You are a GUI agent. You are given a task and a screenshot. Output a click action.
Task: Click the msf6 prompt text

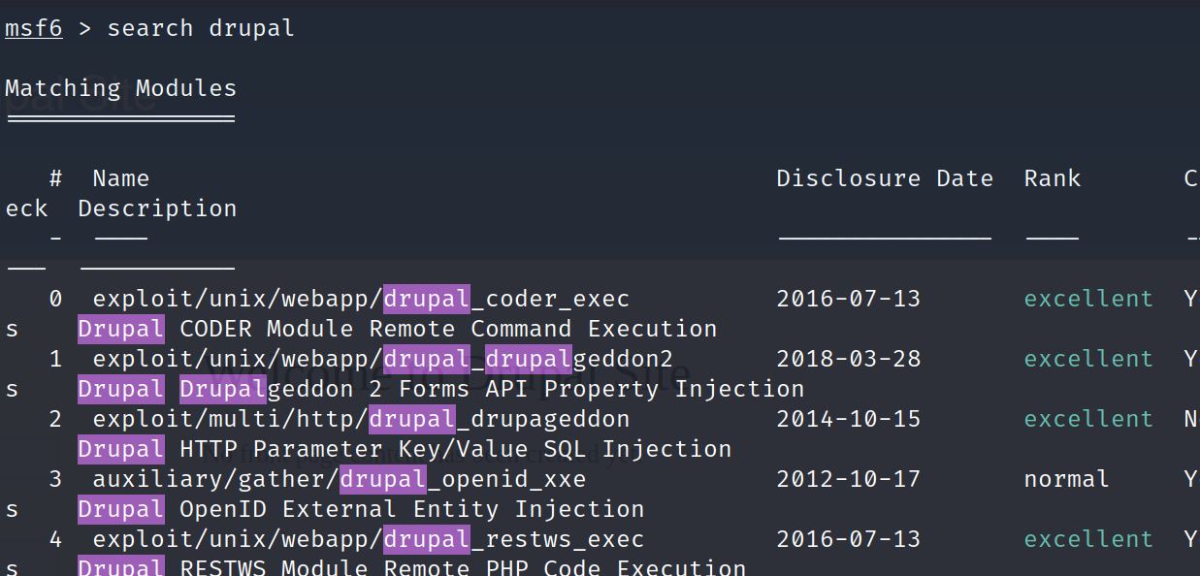pos(33,28)
